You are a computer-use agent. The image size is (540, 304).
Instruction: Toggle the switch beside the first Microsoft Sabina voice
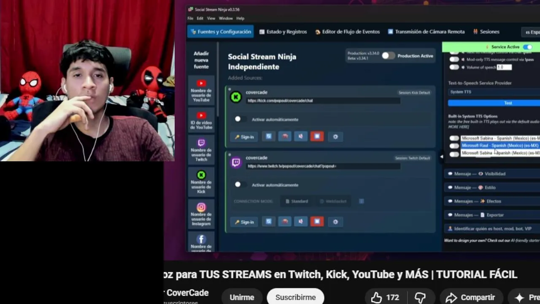click(454, 138)
